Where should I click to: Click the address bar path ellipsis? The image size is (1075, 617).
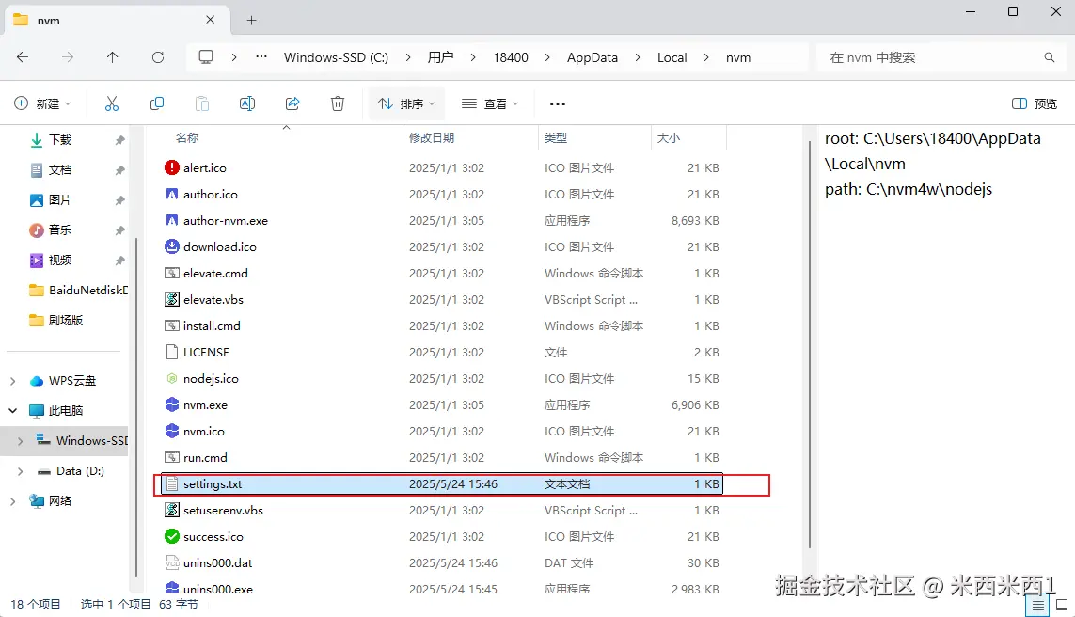(261, 56)
